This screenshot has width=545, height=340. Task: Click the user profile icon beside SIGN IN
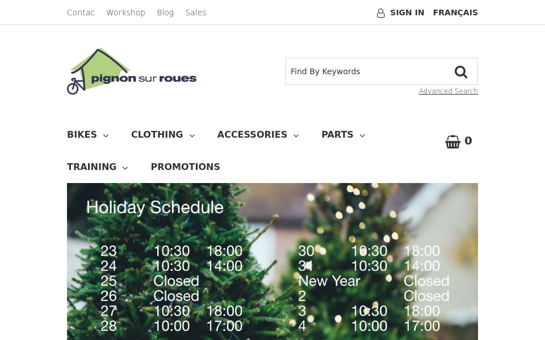pos(381,12)
